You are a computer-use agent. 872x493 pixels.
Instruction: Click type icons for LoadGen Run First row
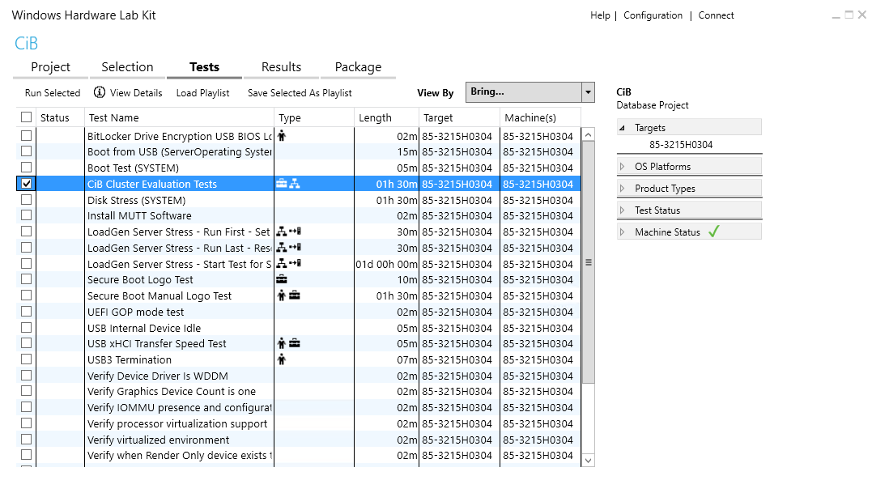[288, 232]
